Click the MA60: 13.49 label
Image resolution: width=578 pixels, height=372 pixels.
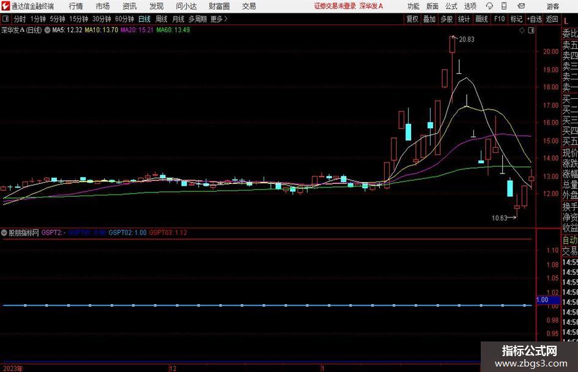click(173, 30)
